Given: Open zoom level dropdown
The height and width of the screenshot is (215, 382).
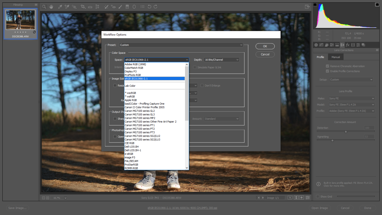Looking at the screenshot, I should point(65,198).
